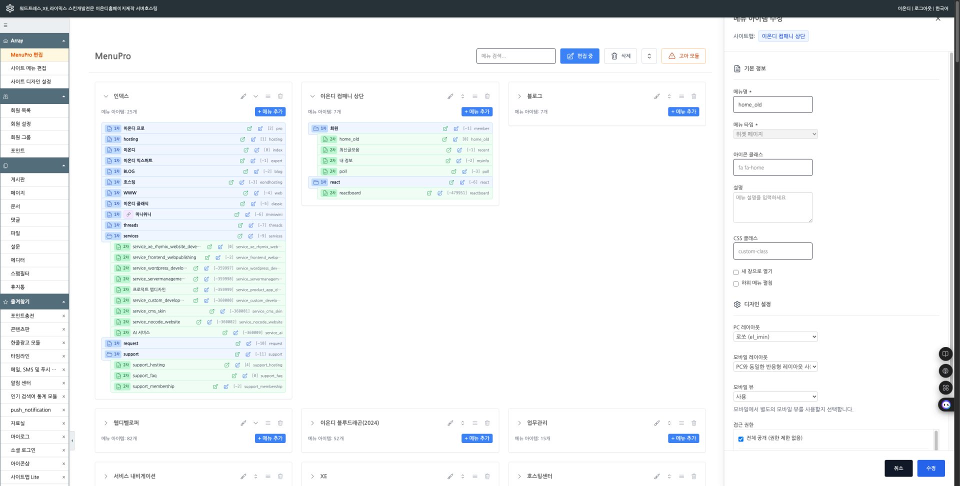Remove 포인트충전 from favorites
Viewport: 960px width, 486px height.
(63, 316)
